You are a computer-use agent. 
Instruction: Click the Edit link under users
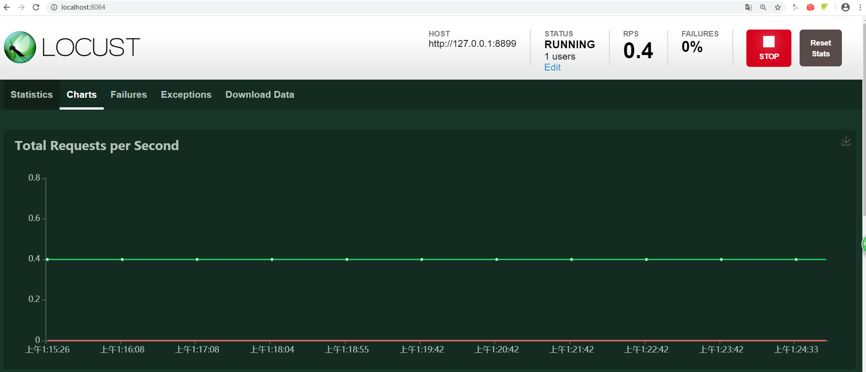[x=553, y=67]
